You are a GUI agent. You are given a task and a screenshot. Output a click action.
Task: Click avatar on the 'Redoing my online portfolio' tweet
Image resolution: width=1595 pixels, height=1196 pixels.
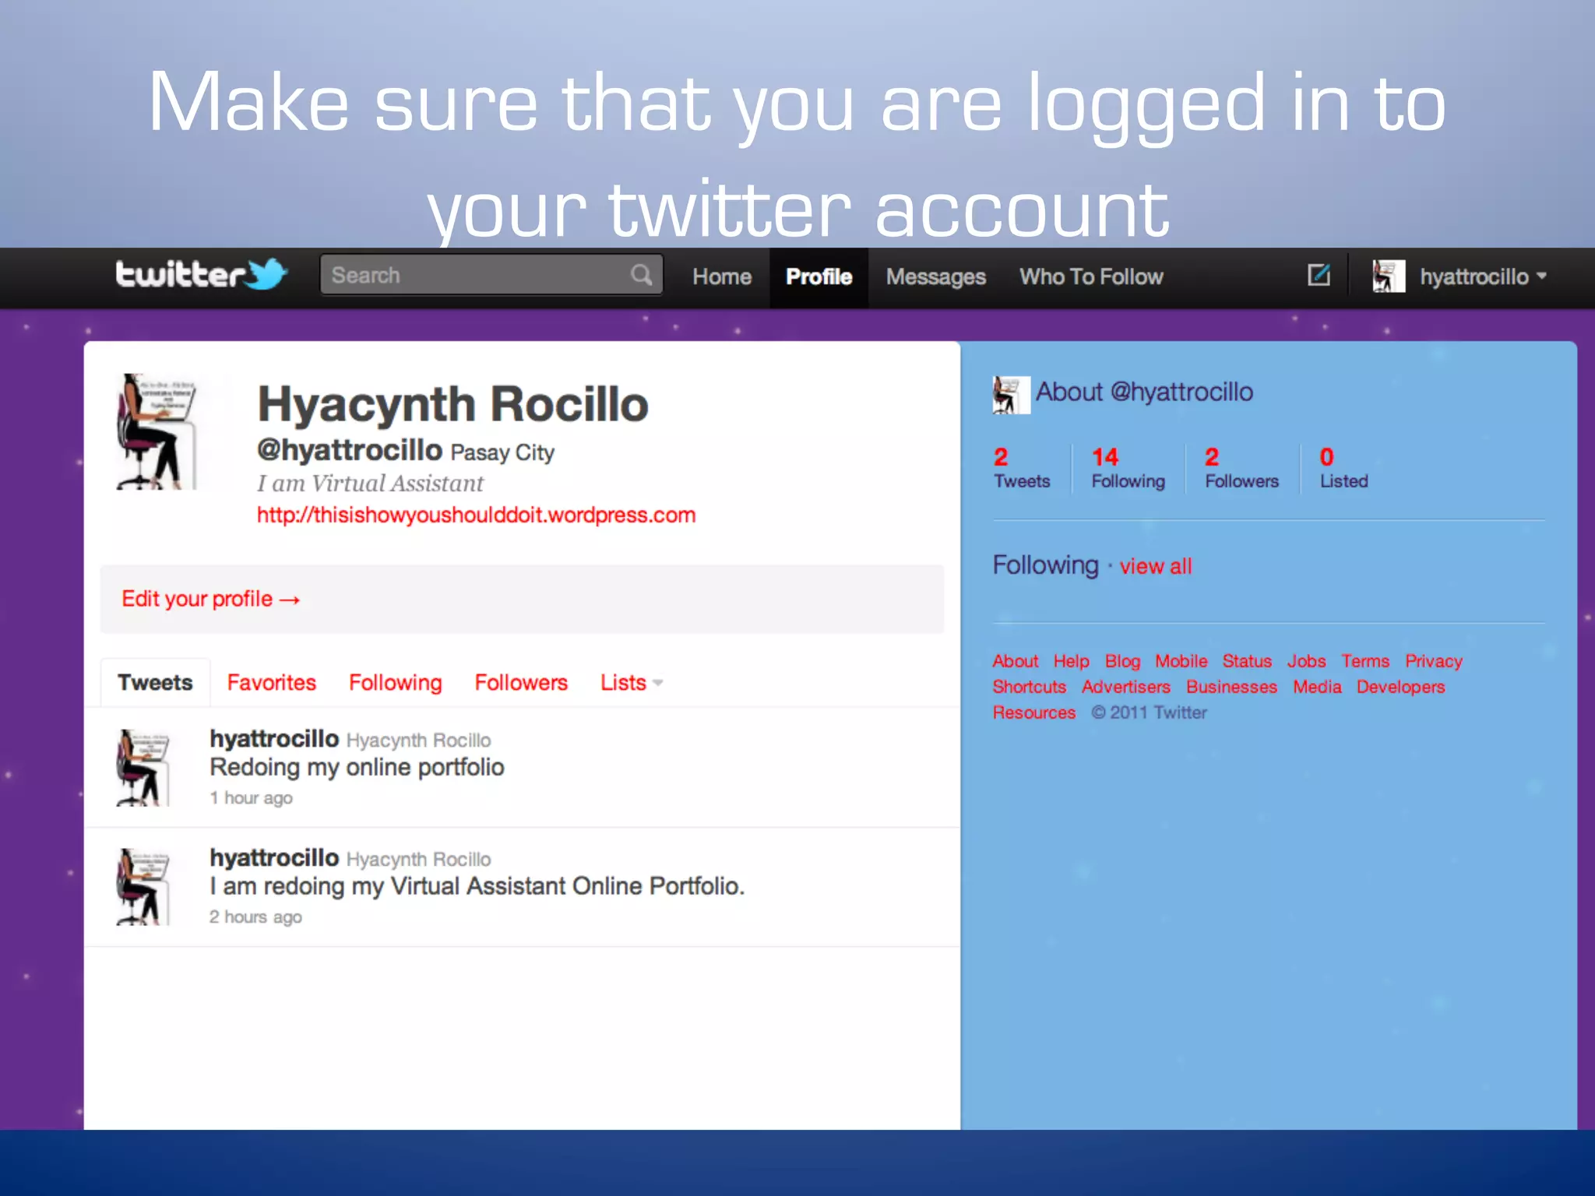tap(143, 768)
